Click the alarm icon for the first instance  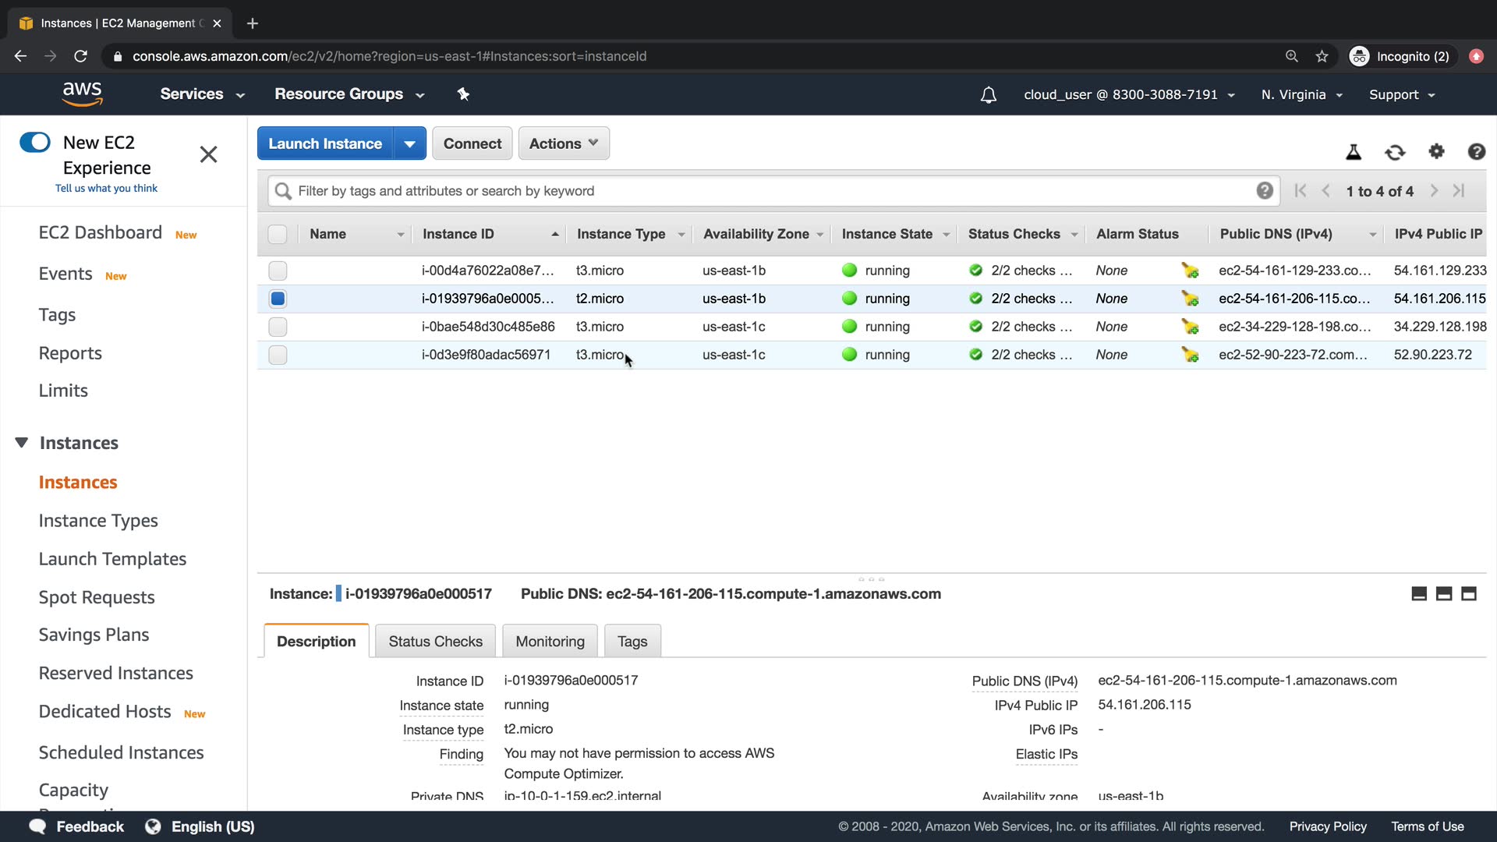(1190, 271)
